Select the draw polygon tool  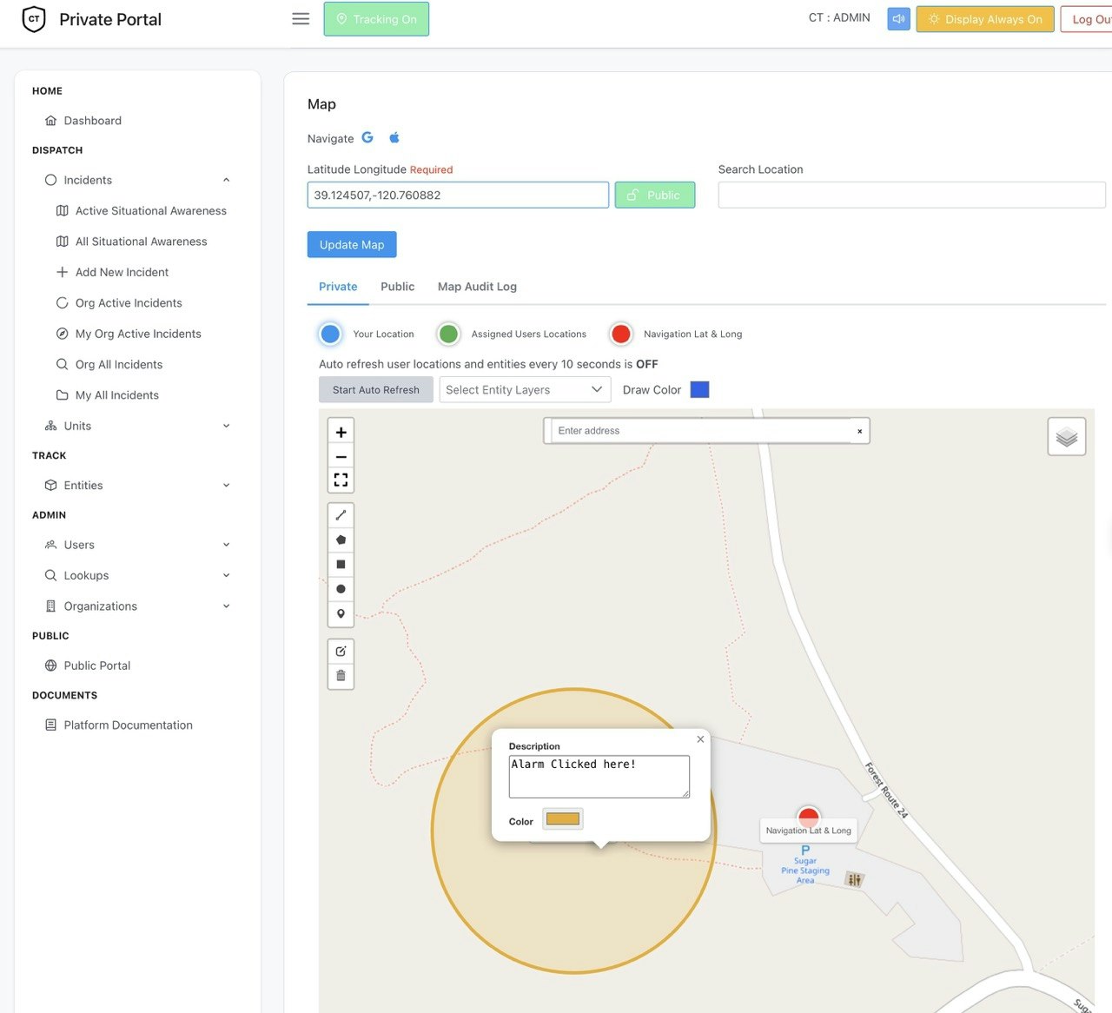341,540
